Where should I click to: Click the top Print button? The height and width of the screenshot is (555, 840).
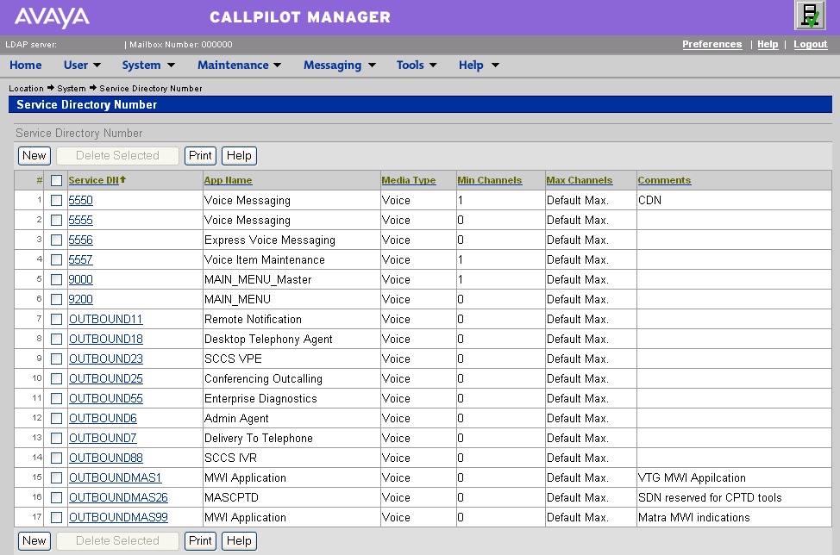[200, 156]
